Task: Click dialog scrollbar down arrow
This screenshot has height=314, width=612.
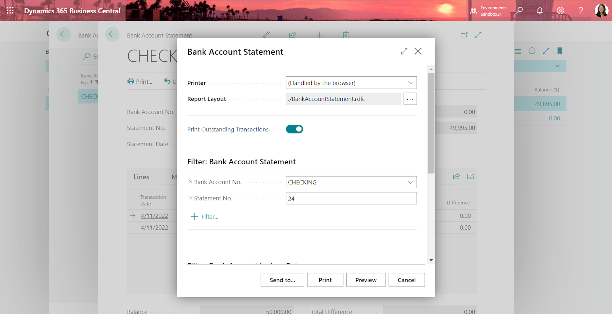Action: point(431,260)
